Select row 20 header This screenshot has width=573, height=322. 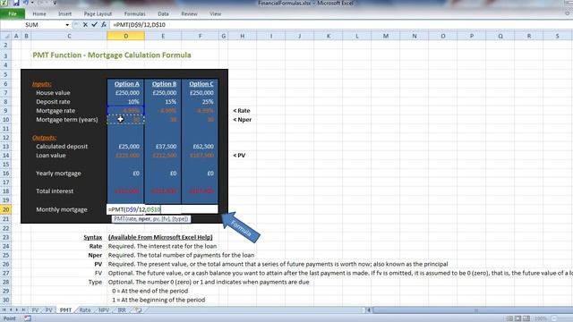coord(5,209)
